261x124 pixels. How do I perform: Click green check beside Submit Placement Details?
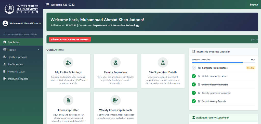(x=194, y=84)
